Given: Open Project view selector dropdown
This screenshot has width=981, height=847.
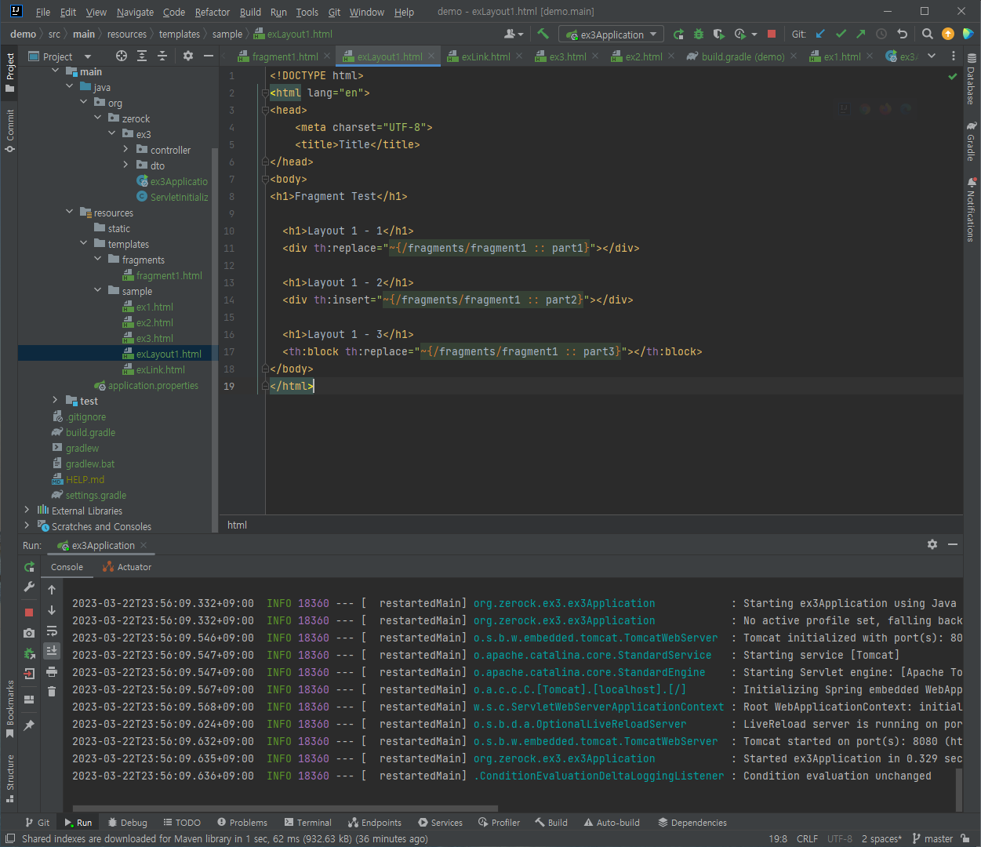Looking at the screenshot, I should pyautogui.click(x=60, y=56).
